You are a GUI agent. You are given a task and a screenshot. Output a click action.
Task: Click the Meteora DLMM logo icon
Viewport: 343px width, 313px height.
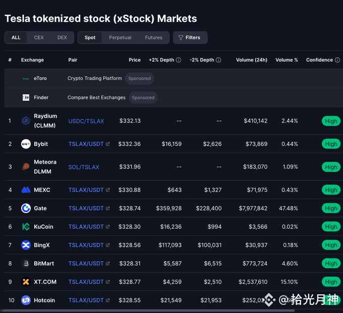point(26,167)
